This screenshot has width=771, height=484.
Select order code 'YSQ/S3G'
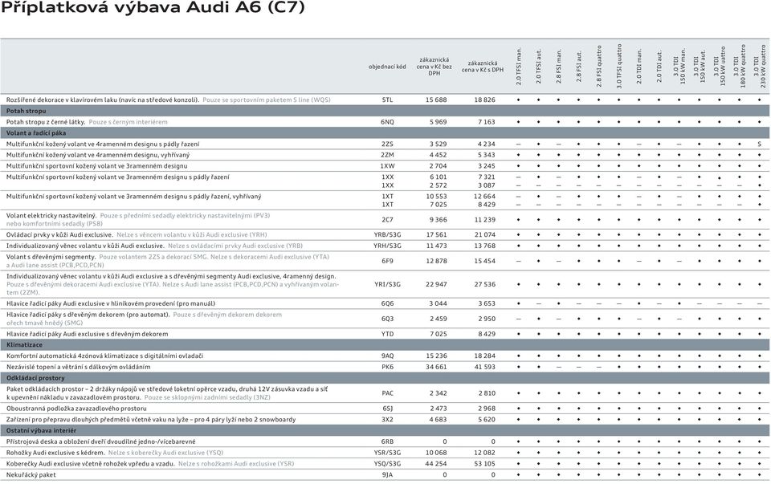(x=387, y=464)
